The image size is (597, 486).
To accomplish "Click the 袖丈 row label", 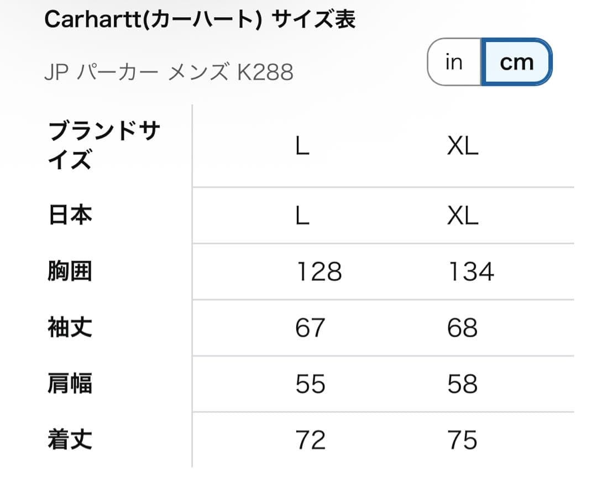I will [70, 328].
